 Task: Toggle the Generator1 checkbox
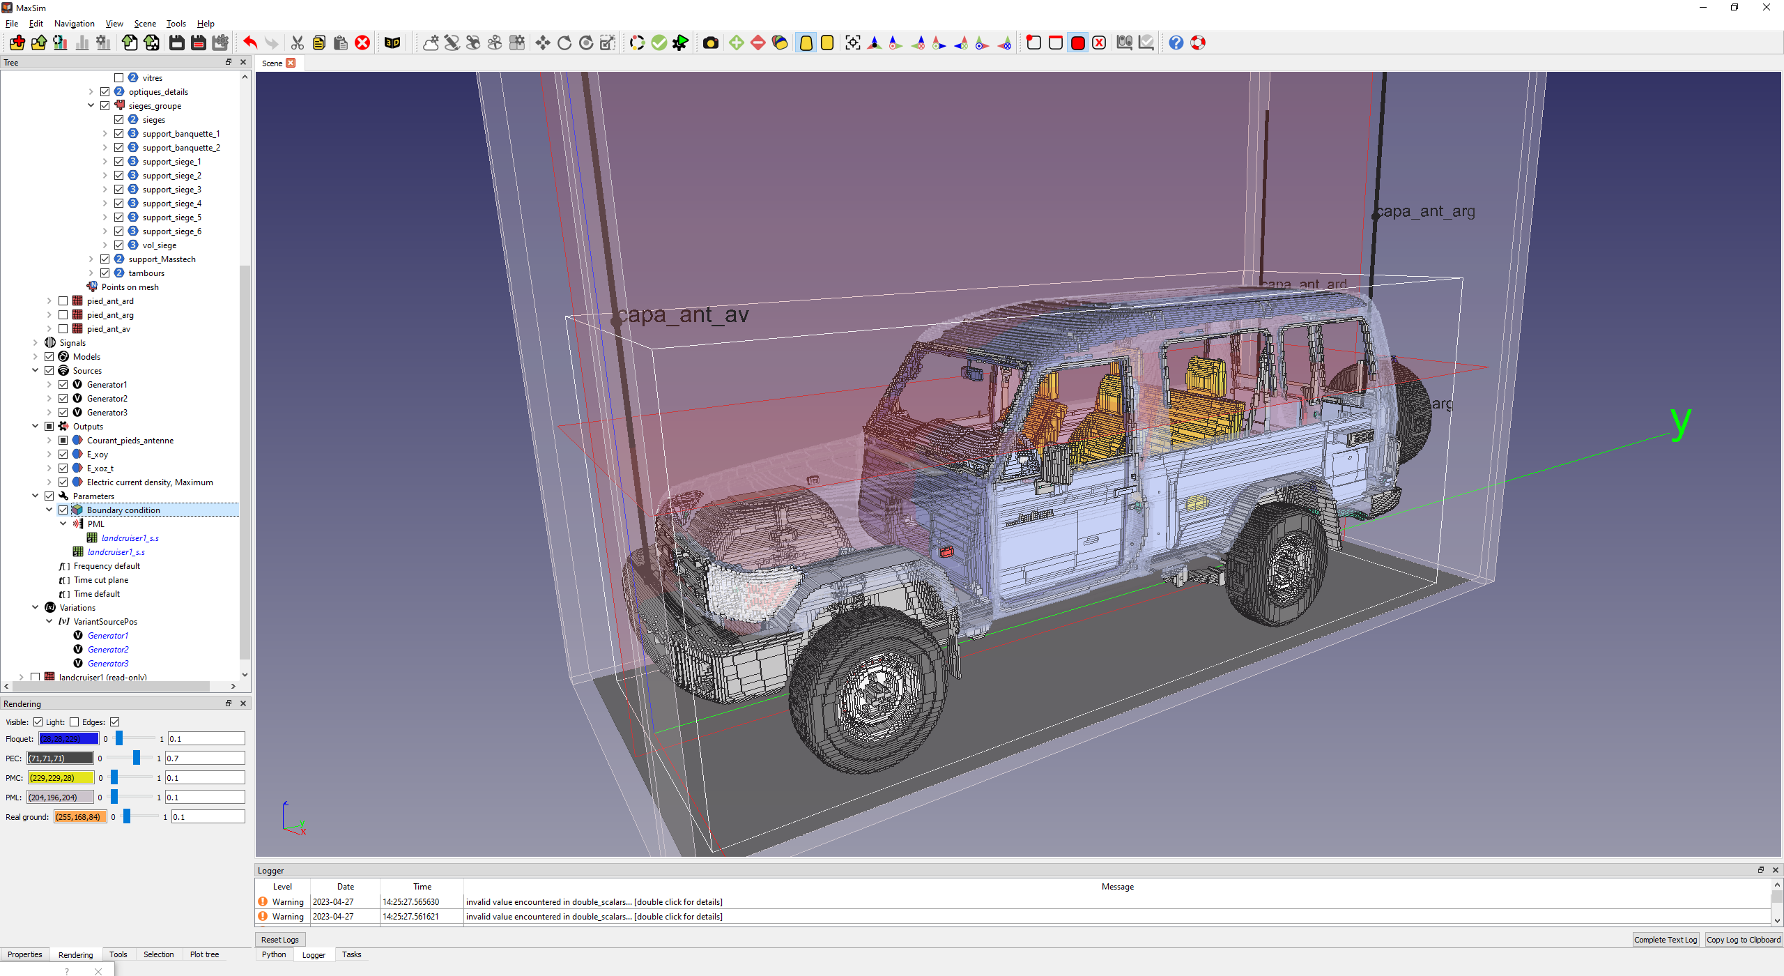[63, 385]
